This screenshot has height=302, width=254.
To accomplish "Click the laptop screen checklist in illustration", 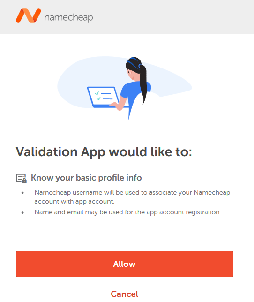I will [104, 97].
